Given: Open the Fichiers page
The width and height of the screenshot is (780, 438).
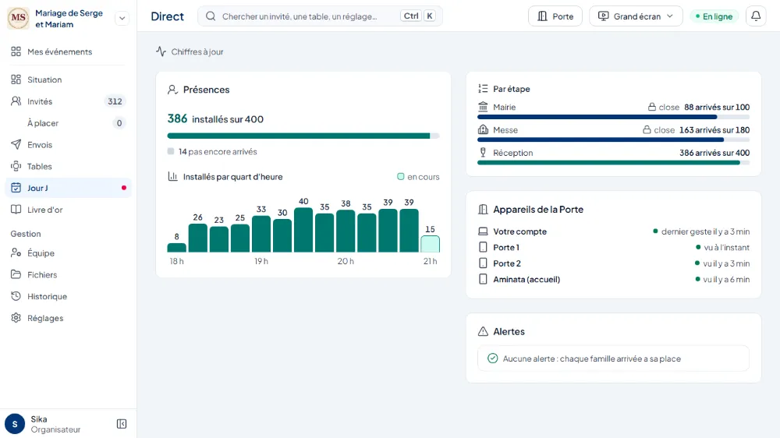Looking at the screenshot, I should (68, 274).
